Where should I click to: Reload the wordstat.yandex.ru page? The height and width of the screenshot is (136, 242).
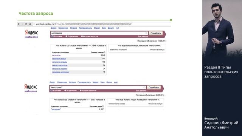26,24
